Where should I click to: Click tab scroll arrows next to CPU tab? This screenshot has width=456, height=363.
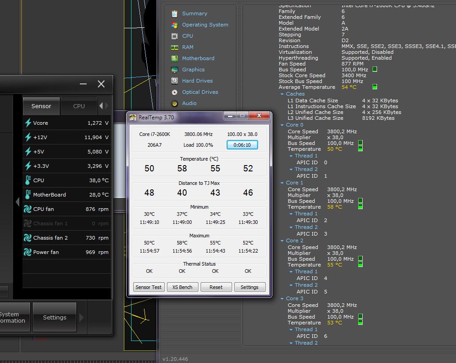104,106
